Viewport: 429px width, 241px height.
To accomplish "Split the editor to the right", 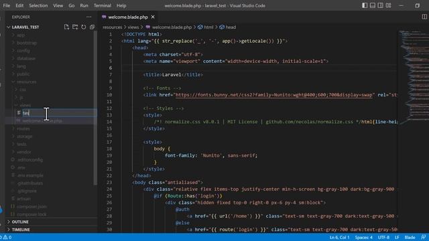I will 424,17.
